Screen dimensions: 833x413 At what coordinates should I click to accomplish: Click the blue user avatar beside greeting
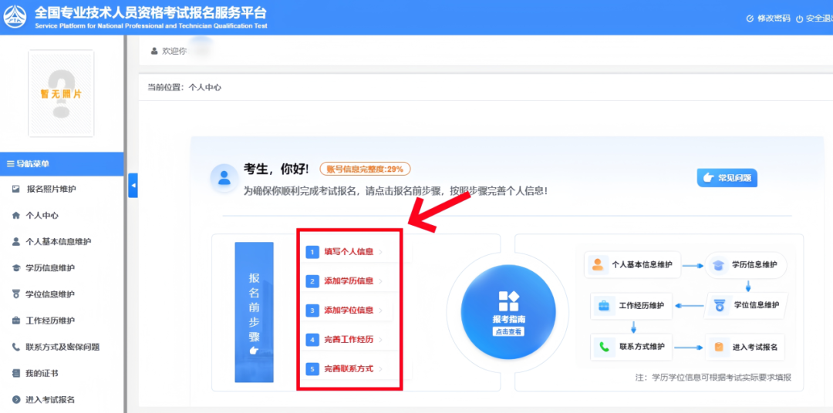[x=224, y=177]
